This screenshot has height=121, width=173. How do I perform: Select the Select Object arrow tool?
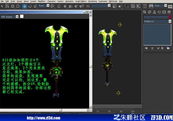(x=2, y=6)
